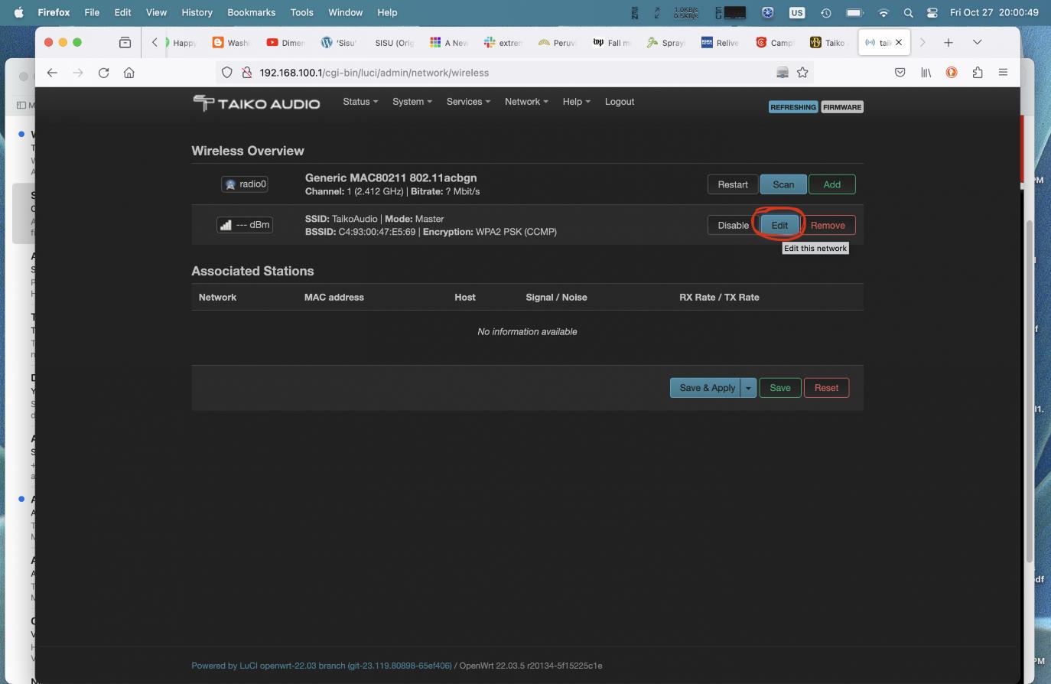Bookmark this page with star icon
Image resolution: width=1051 pixels, height=684 pixels.
(802, 73)
